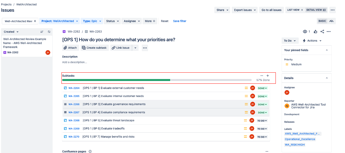Viewport: 345px width, 153px height.
Task: Open the Created sort dropdown
Action: click(11, 32)
